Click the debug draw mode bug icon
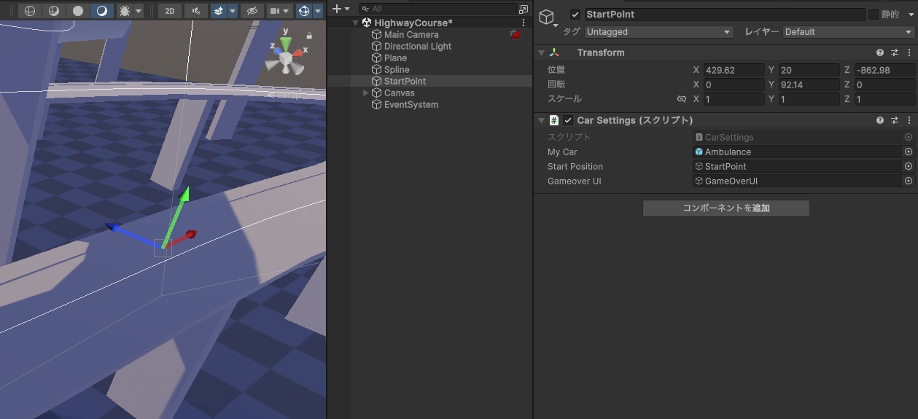 pyautogui.click(x=124, y=11)
